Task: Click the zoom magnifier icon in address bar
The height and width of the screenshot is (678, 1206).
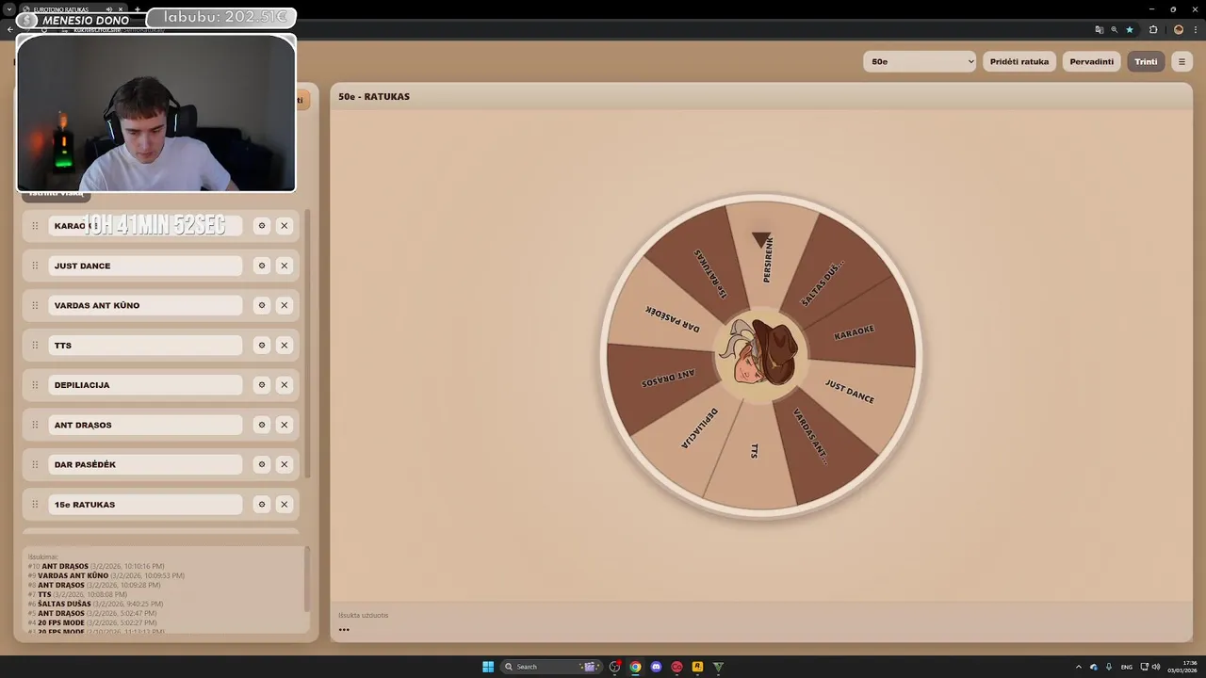Action: pyautogui.click(x=1114, y=29)
